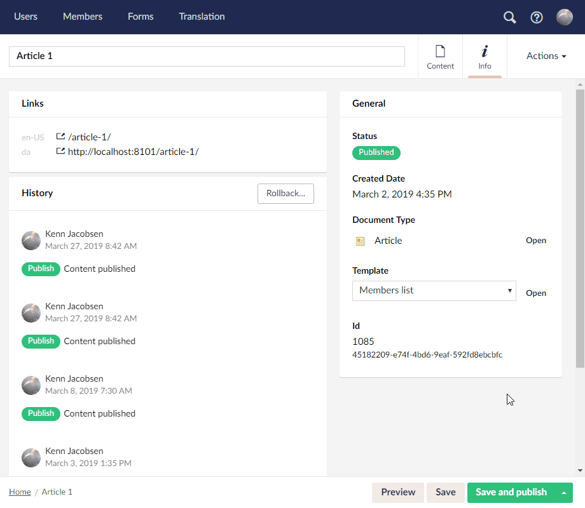This screenshot has height=508, width=585.
Task: Click the Published status badge
Action: click(x=376, y=152)
